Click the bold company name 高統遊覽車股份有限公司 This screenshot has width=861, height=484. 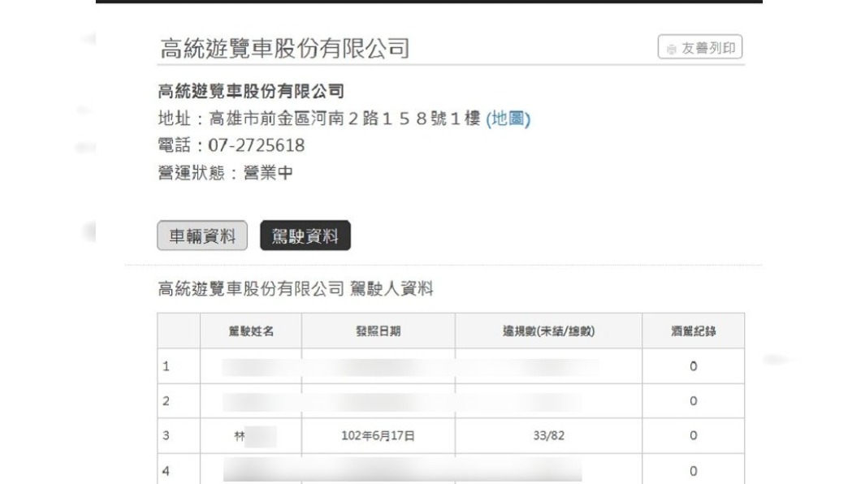click(x=251, y=91)
